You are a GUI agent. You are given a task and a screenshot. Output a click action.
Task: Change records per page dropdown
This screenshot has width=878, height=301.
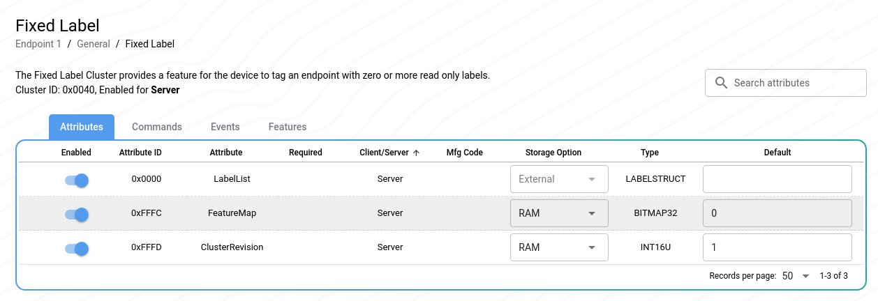click(796, 276)
